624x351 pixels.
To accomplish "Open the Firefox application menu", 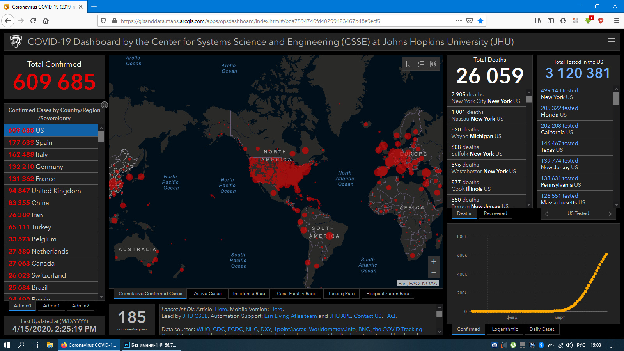I will (x=617, y=21).
